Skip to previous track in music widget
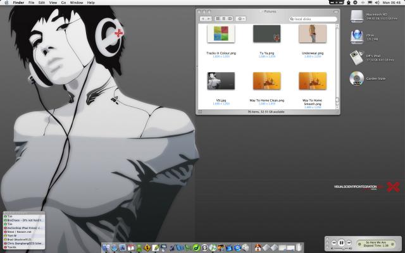405x253 pixels. point(333,243)
